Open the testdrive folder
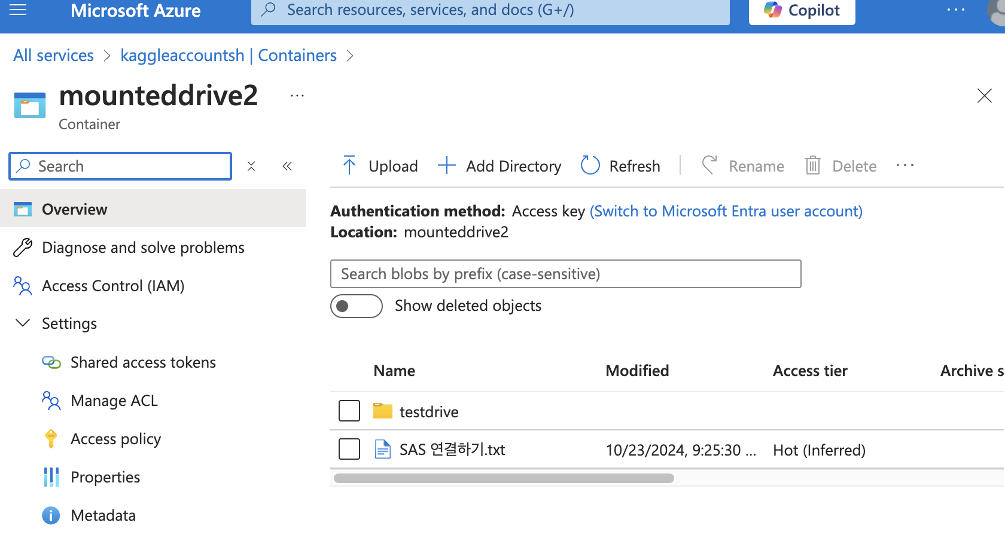The height and width of the screenshot is (556, 1005). click(x=429, y=412)
